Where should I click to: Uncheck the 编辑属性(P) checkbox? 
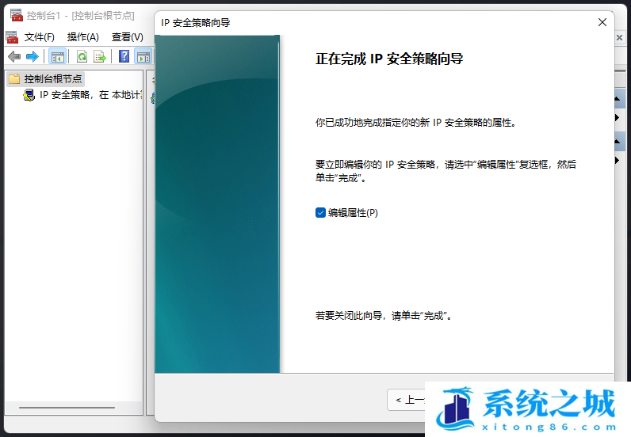coord(320,213)
